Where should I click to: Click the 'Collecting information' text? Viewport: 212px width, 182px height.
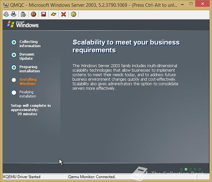[x=30, y=44]
